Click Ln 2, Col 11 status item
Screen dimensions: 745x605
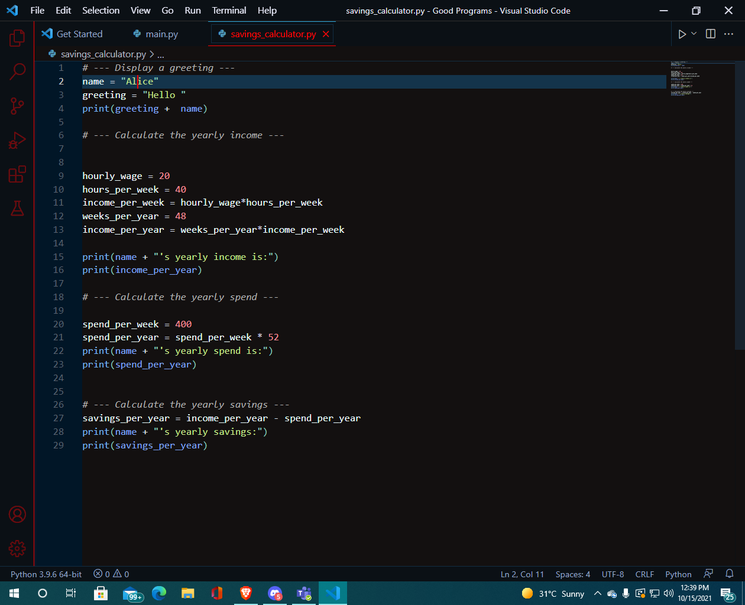[522, 574]
